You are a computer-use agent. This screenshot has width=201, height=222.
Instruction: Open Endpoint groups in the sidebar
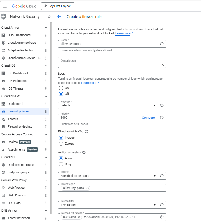19,173
